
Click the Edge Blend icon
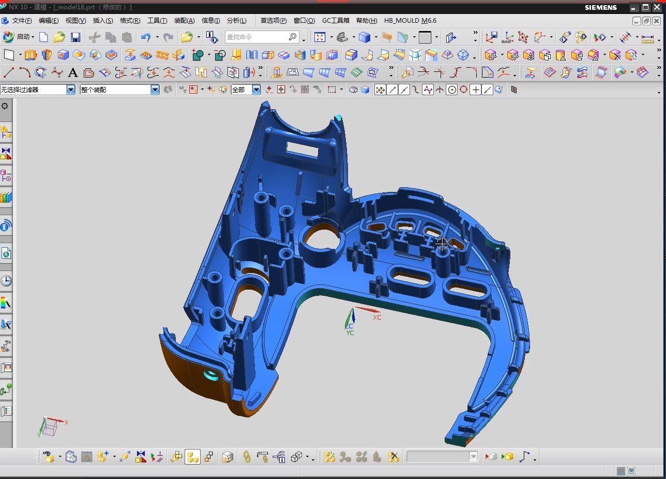point(351,55)
